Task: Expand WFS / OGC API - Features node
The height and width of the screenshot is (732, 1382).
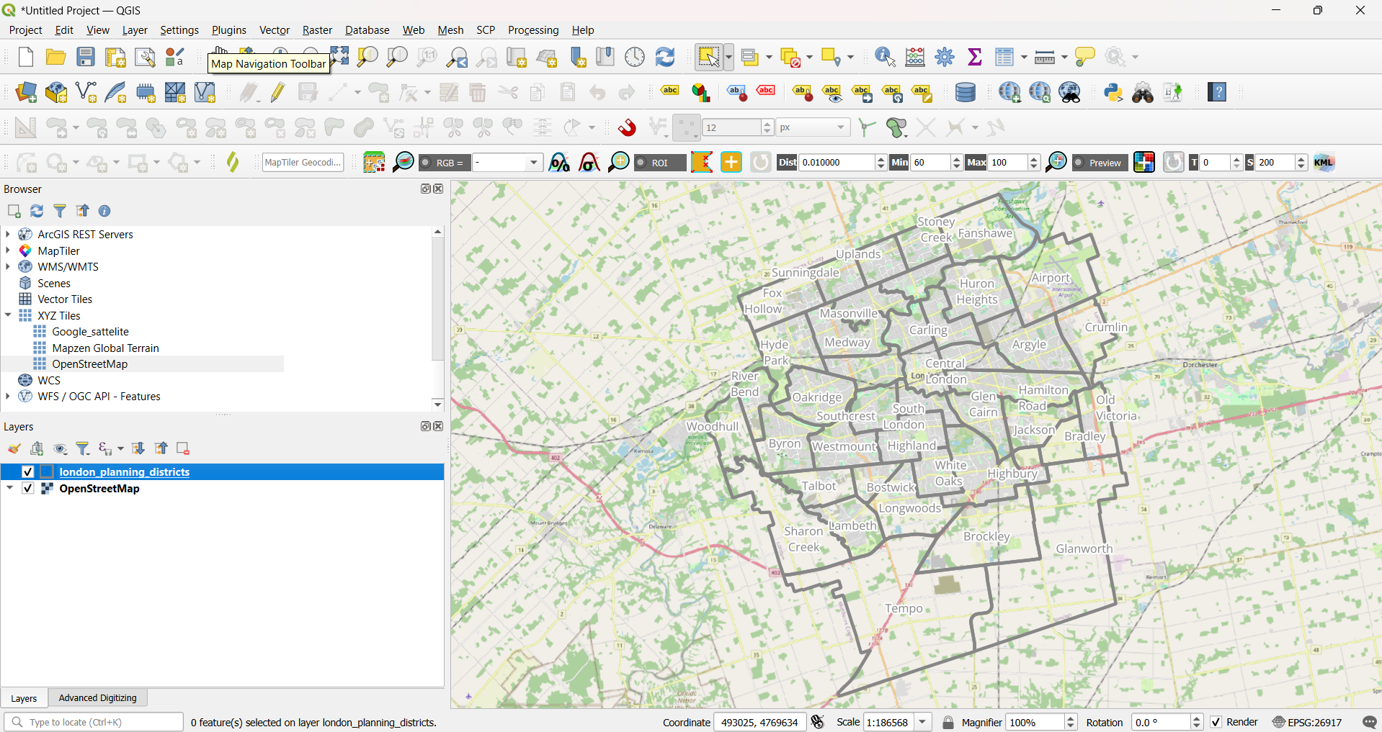Action: pyautogui.click(x=8, y=396)
